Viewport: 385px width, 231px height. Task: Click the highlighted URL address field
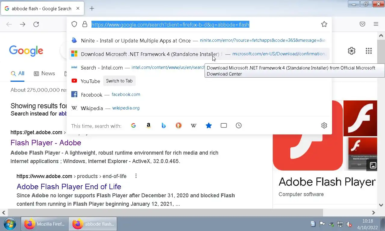point(170,24)
